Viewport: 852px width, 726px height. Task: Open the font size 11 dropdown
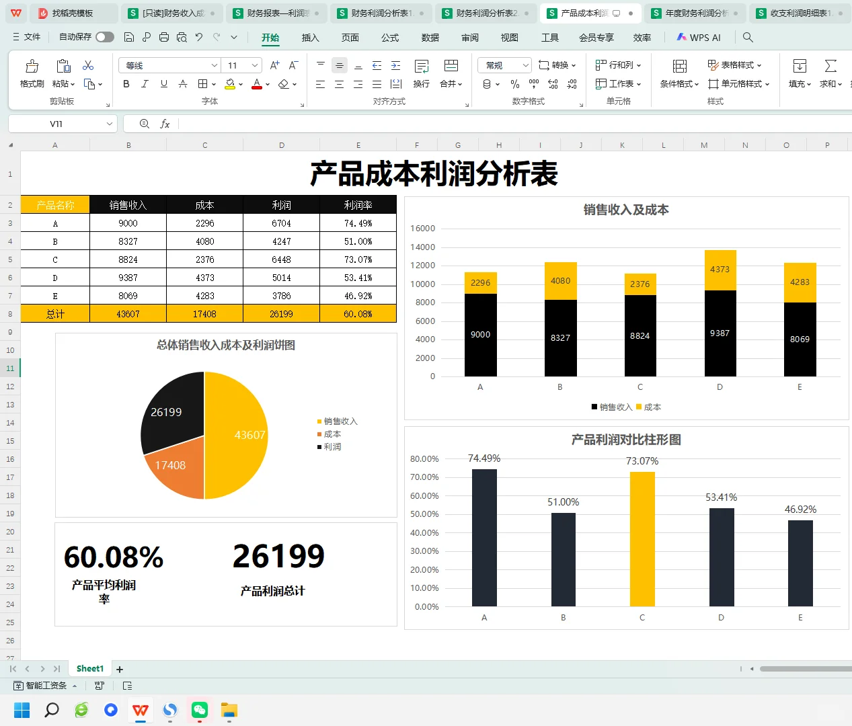point(255,65)
